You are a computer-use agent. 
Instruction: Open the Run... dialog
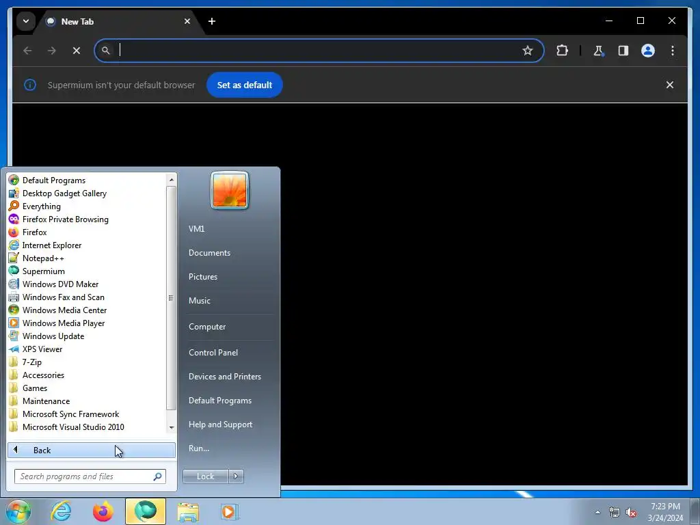(x=199, y=448)
